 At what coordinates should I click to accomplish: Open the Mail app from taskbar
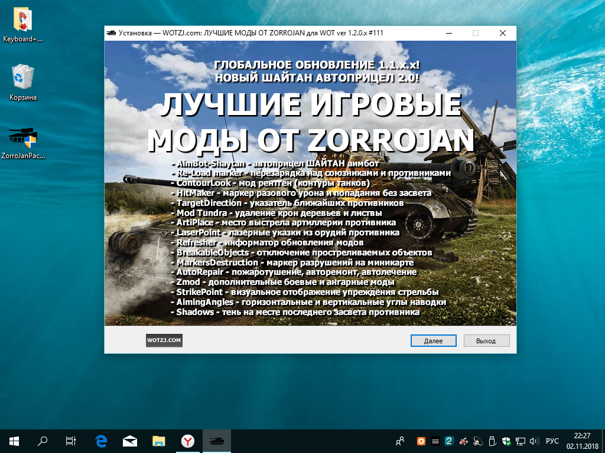[130, 441]
